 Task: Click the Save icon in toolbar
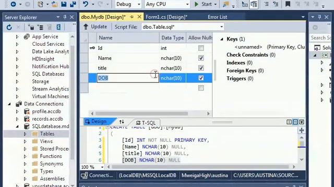(64, 4)
